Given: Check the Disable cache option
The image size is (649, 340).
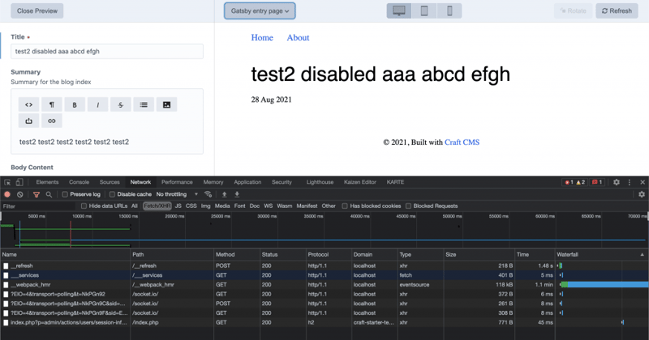Looking at the screenshot, I should (112, 194).
